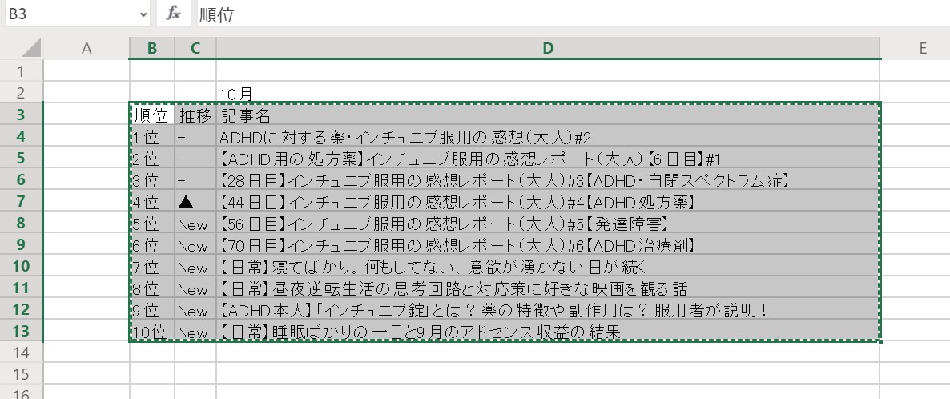Click the 6位 rank cell
The image size is (950, 399).
pyautogui.click(x=152, y=244)
